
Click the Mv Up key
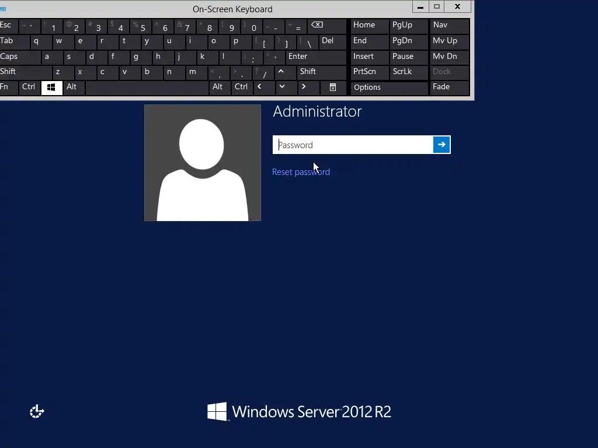click(x=450, y=41)
